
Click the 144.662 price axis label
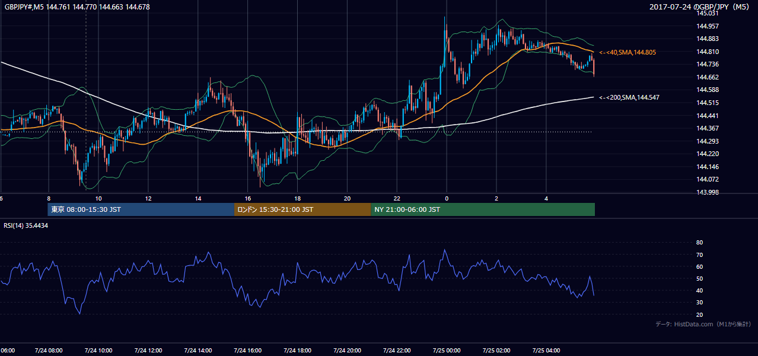[x=708, y=77]
